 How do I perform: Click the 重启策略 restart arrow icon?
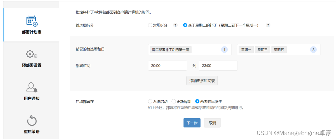[x=32, y=120]
